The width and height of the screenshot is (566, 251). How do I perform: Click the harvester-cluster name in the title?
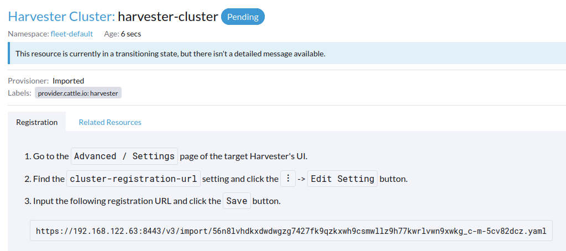coord(168,17)
